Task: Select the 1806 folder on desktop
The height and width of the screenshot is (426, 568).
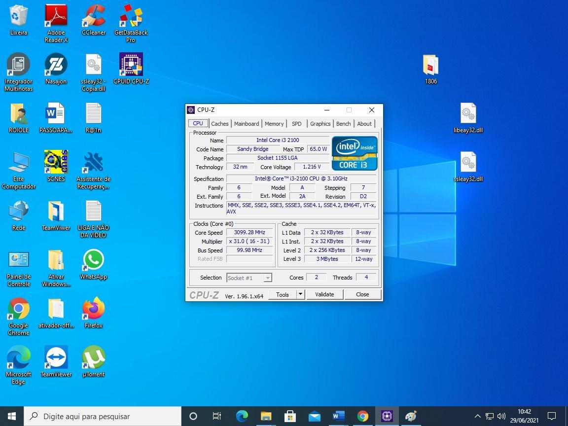Action: pos(431,69)
